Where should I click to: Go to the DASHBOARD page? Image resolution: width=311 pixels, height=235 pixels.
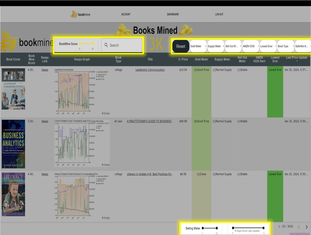pyautogui.click(x=173, y=14)
